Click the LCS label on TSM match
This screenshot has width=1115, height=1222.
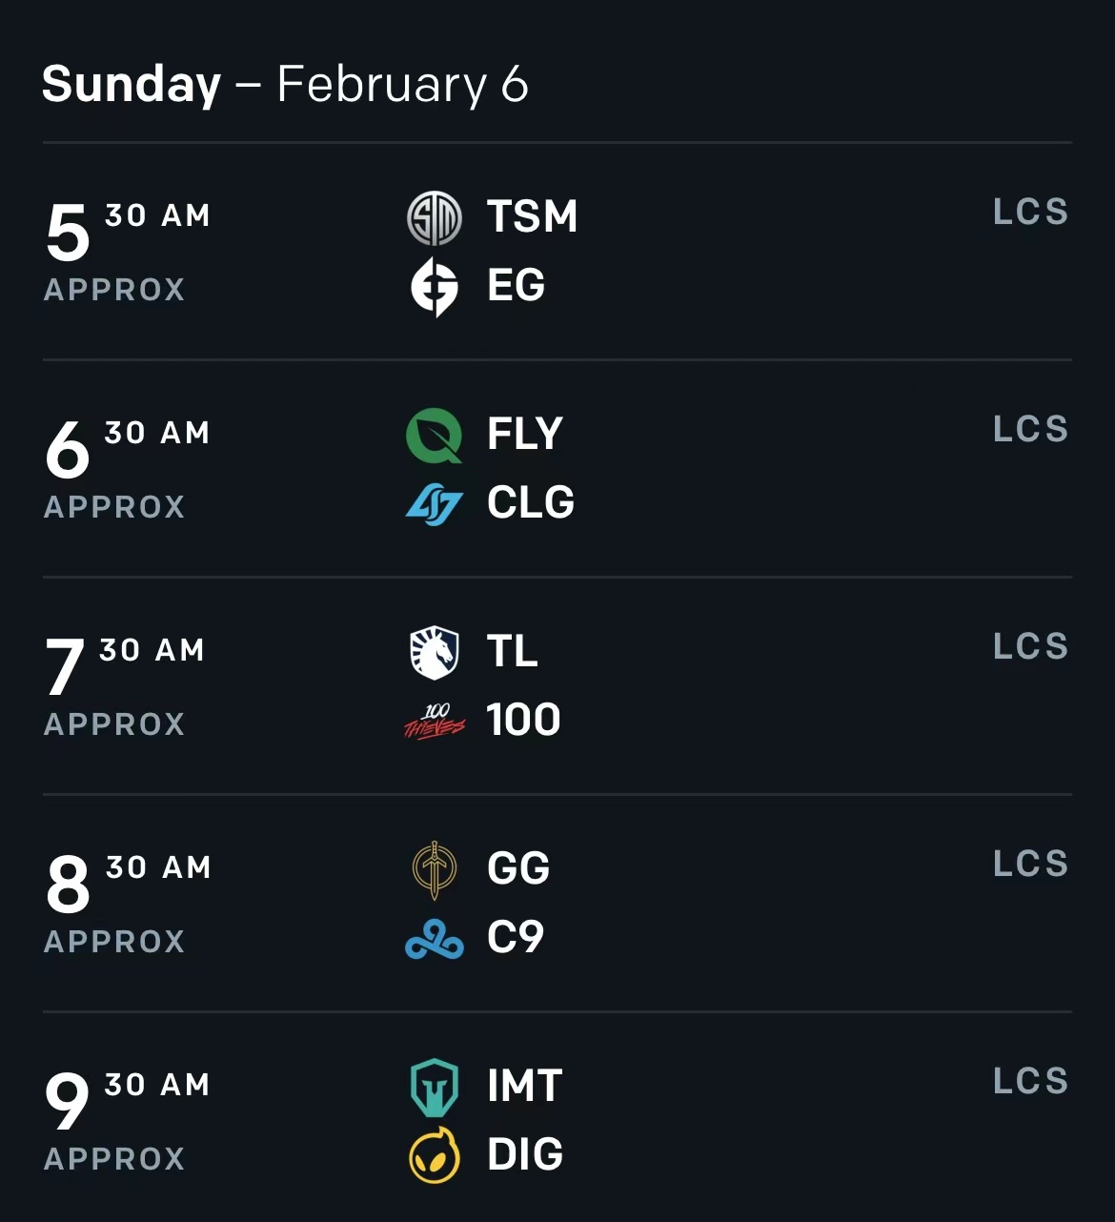click(1031, 212)
